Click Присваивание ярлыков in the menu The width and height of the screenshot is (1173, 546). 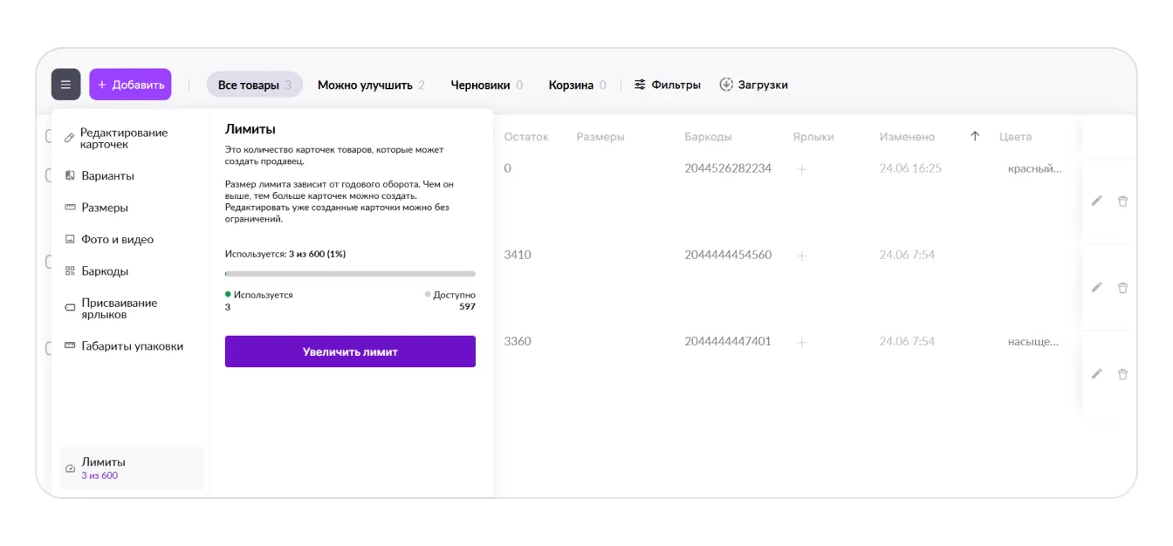click(119, 309)
